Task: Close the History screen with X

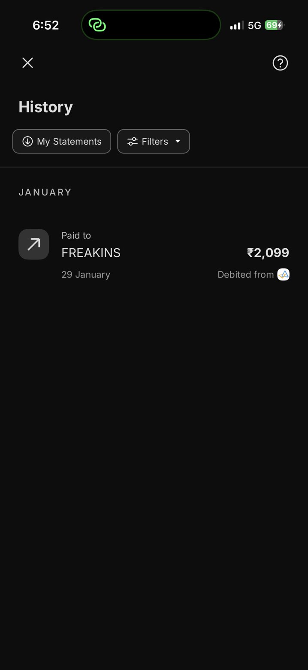Action: click(x=28, y=63)
